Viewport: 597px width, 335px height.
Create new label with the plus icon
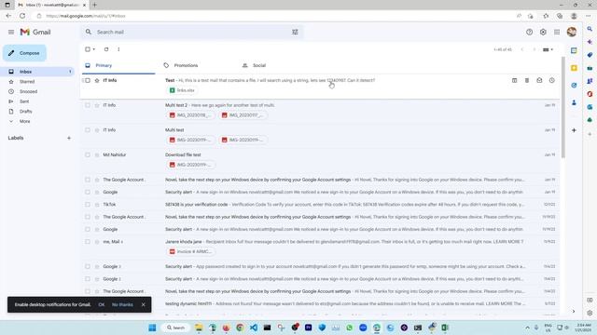coord(69,138)
